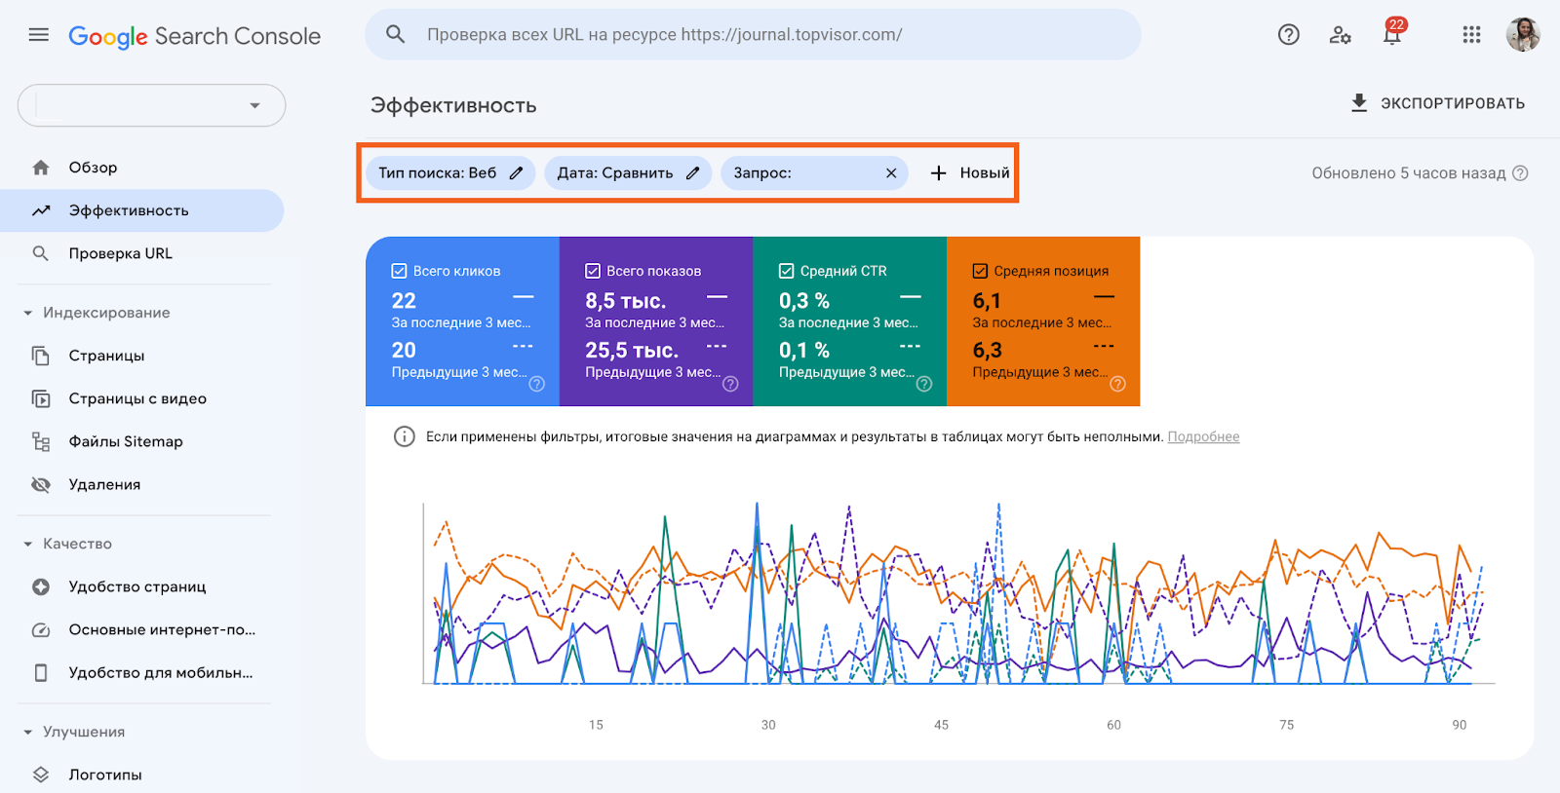The width and height of the screenshot is (1560, 793).
Task: Click info icon beside update time
Action: coord(1520,173)
